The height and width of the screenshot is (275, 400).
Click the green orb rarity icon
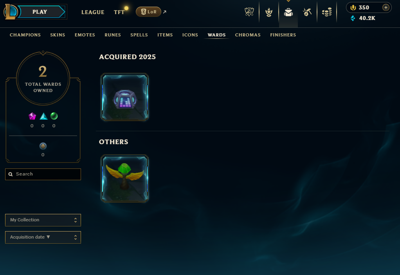(54, 116)
